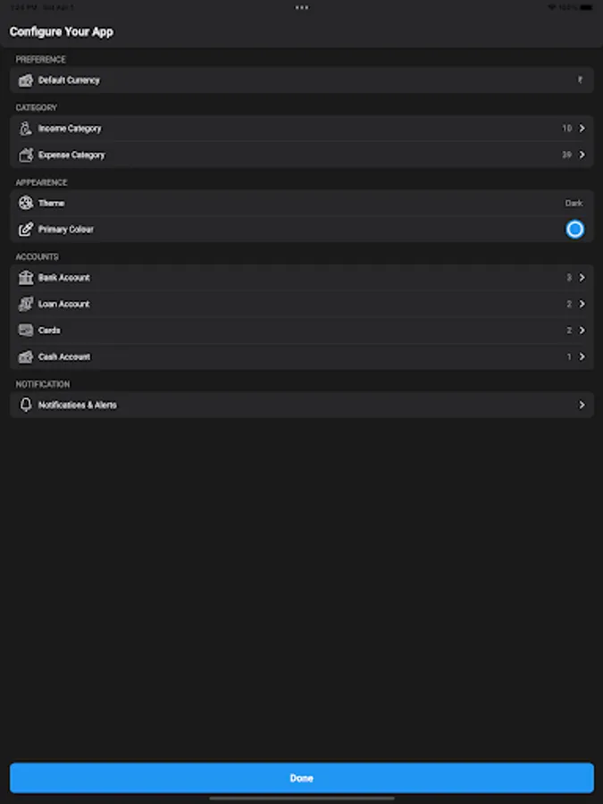Screen dimensions: 603x804
Task: Click the Loan Account icon
Action: point(26,304)
